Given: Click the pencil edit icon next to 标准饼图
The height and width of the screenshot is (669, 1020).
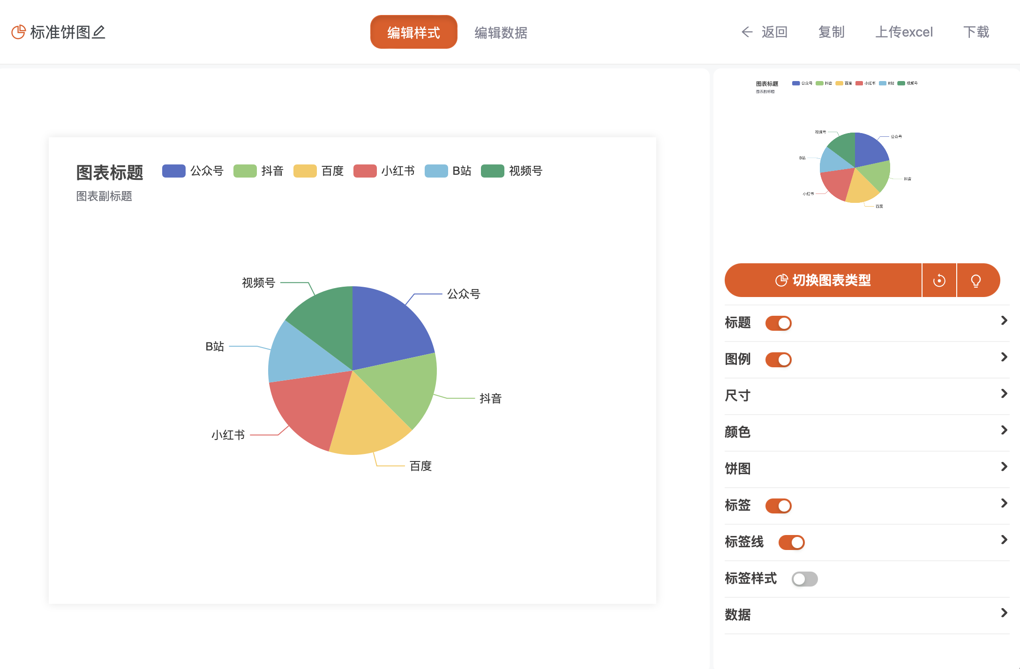Looking at the screenshot, I should 99,32.
